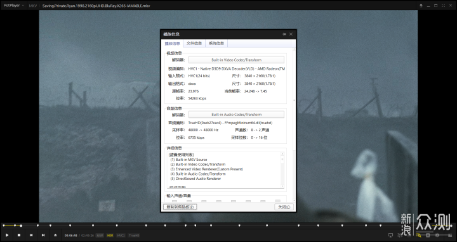457x242 pixels.
Task: Click the total duration 02:49:26
Action: [x=87, y=235]
